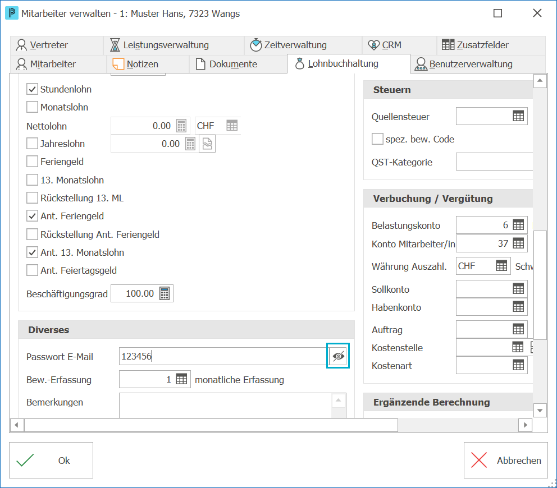Open lookup table for Konto Mitarbeiter/in
The width and height of the screenshot is (557, 488).
(518, 243)
